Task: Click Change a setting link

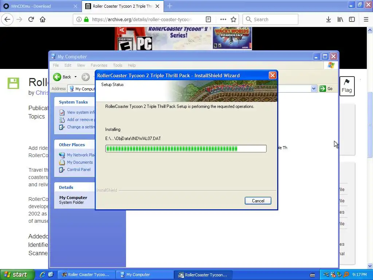Action: [81, 127]
